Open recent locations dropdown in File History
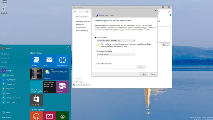The width and height of the screenshot is (213, 120). click(81, 12)
